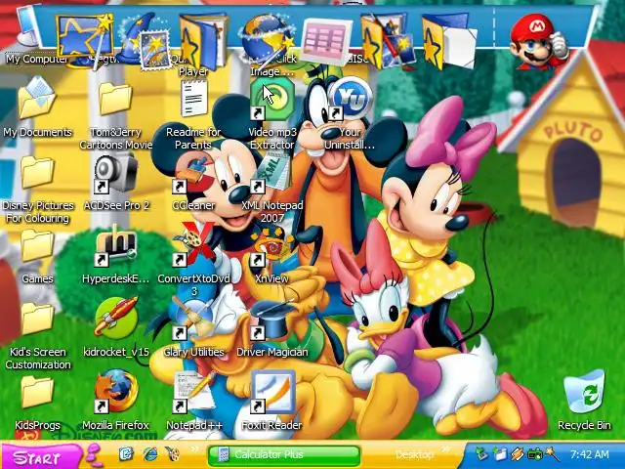Launch Notepad++ desktop shortcut
Viewport: 625px width, 469px height.
(x=193, y=392)
